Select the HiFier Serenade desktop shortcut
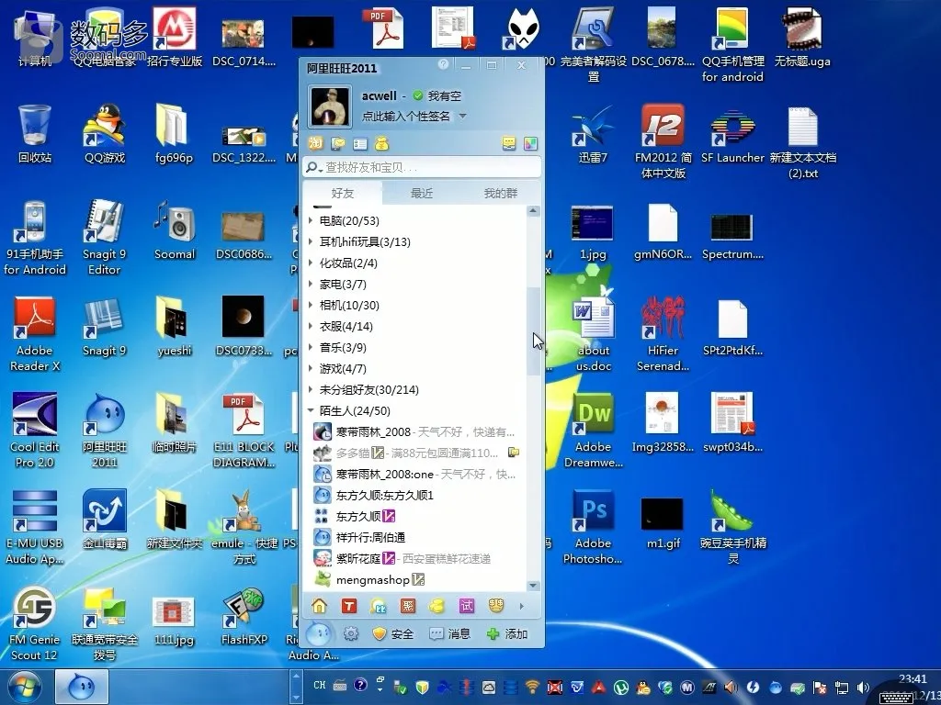Viewport: 941px width, 705px height. (663, 333)
